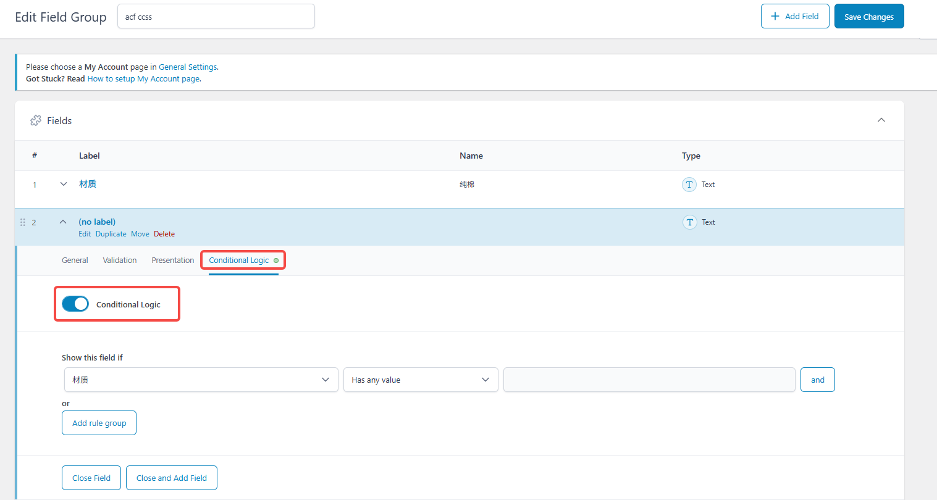
Task: Grab the drag handle for field 2
Action: [23, 222]
